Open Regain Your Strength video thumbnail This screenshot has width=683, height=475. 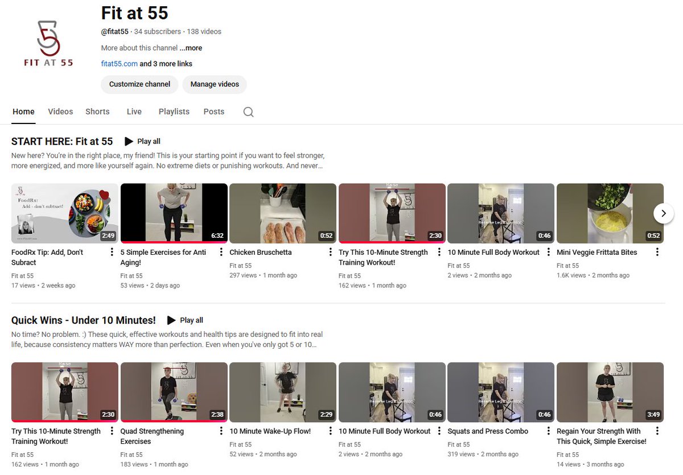pos(610,393)
